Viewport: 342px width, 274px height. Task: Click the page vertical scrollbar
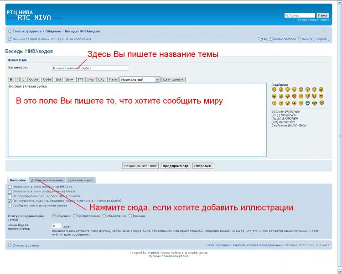(340, 137)
